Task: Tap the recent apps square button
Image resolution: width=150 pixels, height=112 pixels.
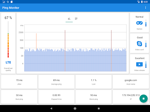Action: point(99,108)
